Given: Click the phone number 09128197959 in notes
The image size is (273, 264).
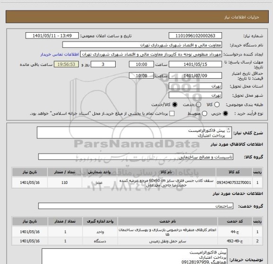Looking at the screenshot, I should click(195, 262).
